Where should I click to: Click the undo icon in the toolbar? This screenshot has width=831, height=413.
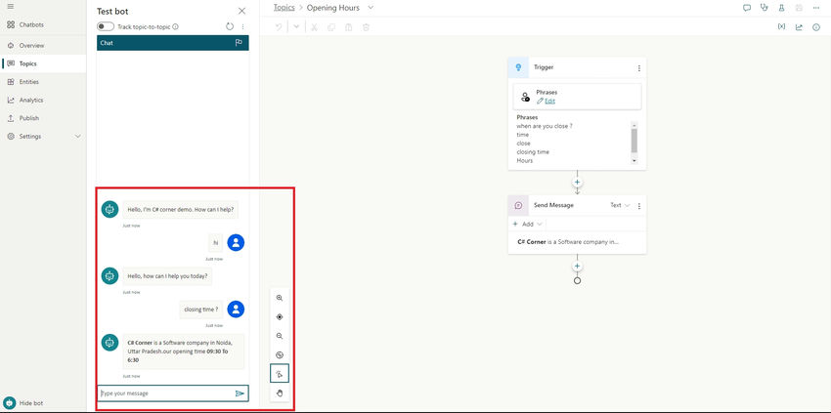tap(279, 27)
